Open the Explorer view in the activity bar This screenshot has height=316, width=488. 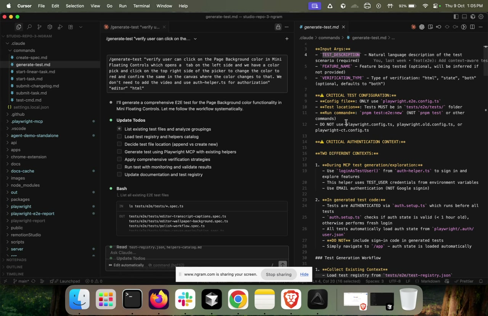pyautogui.click(x=19, y=27)
